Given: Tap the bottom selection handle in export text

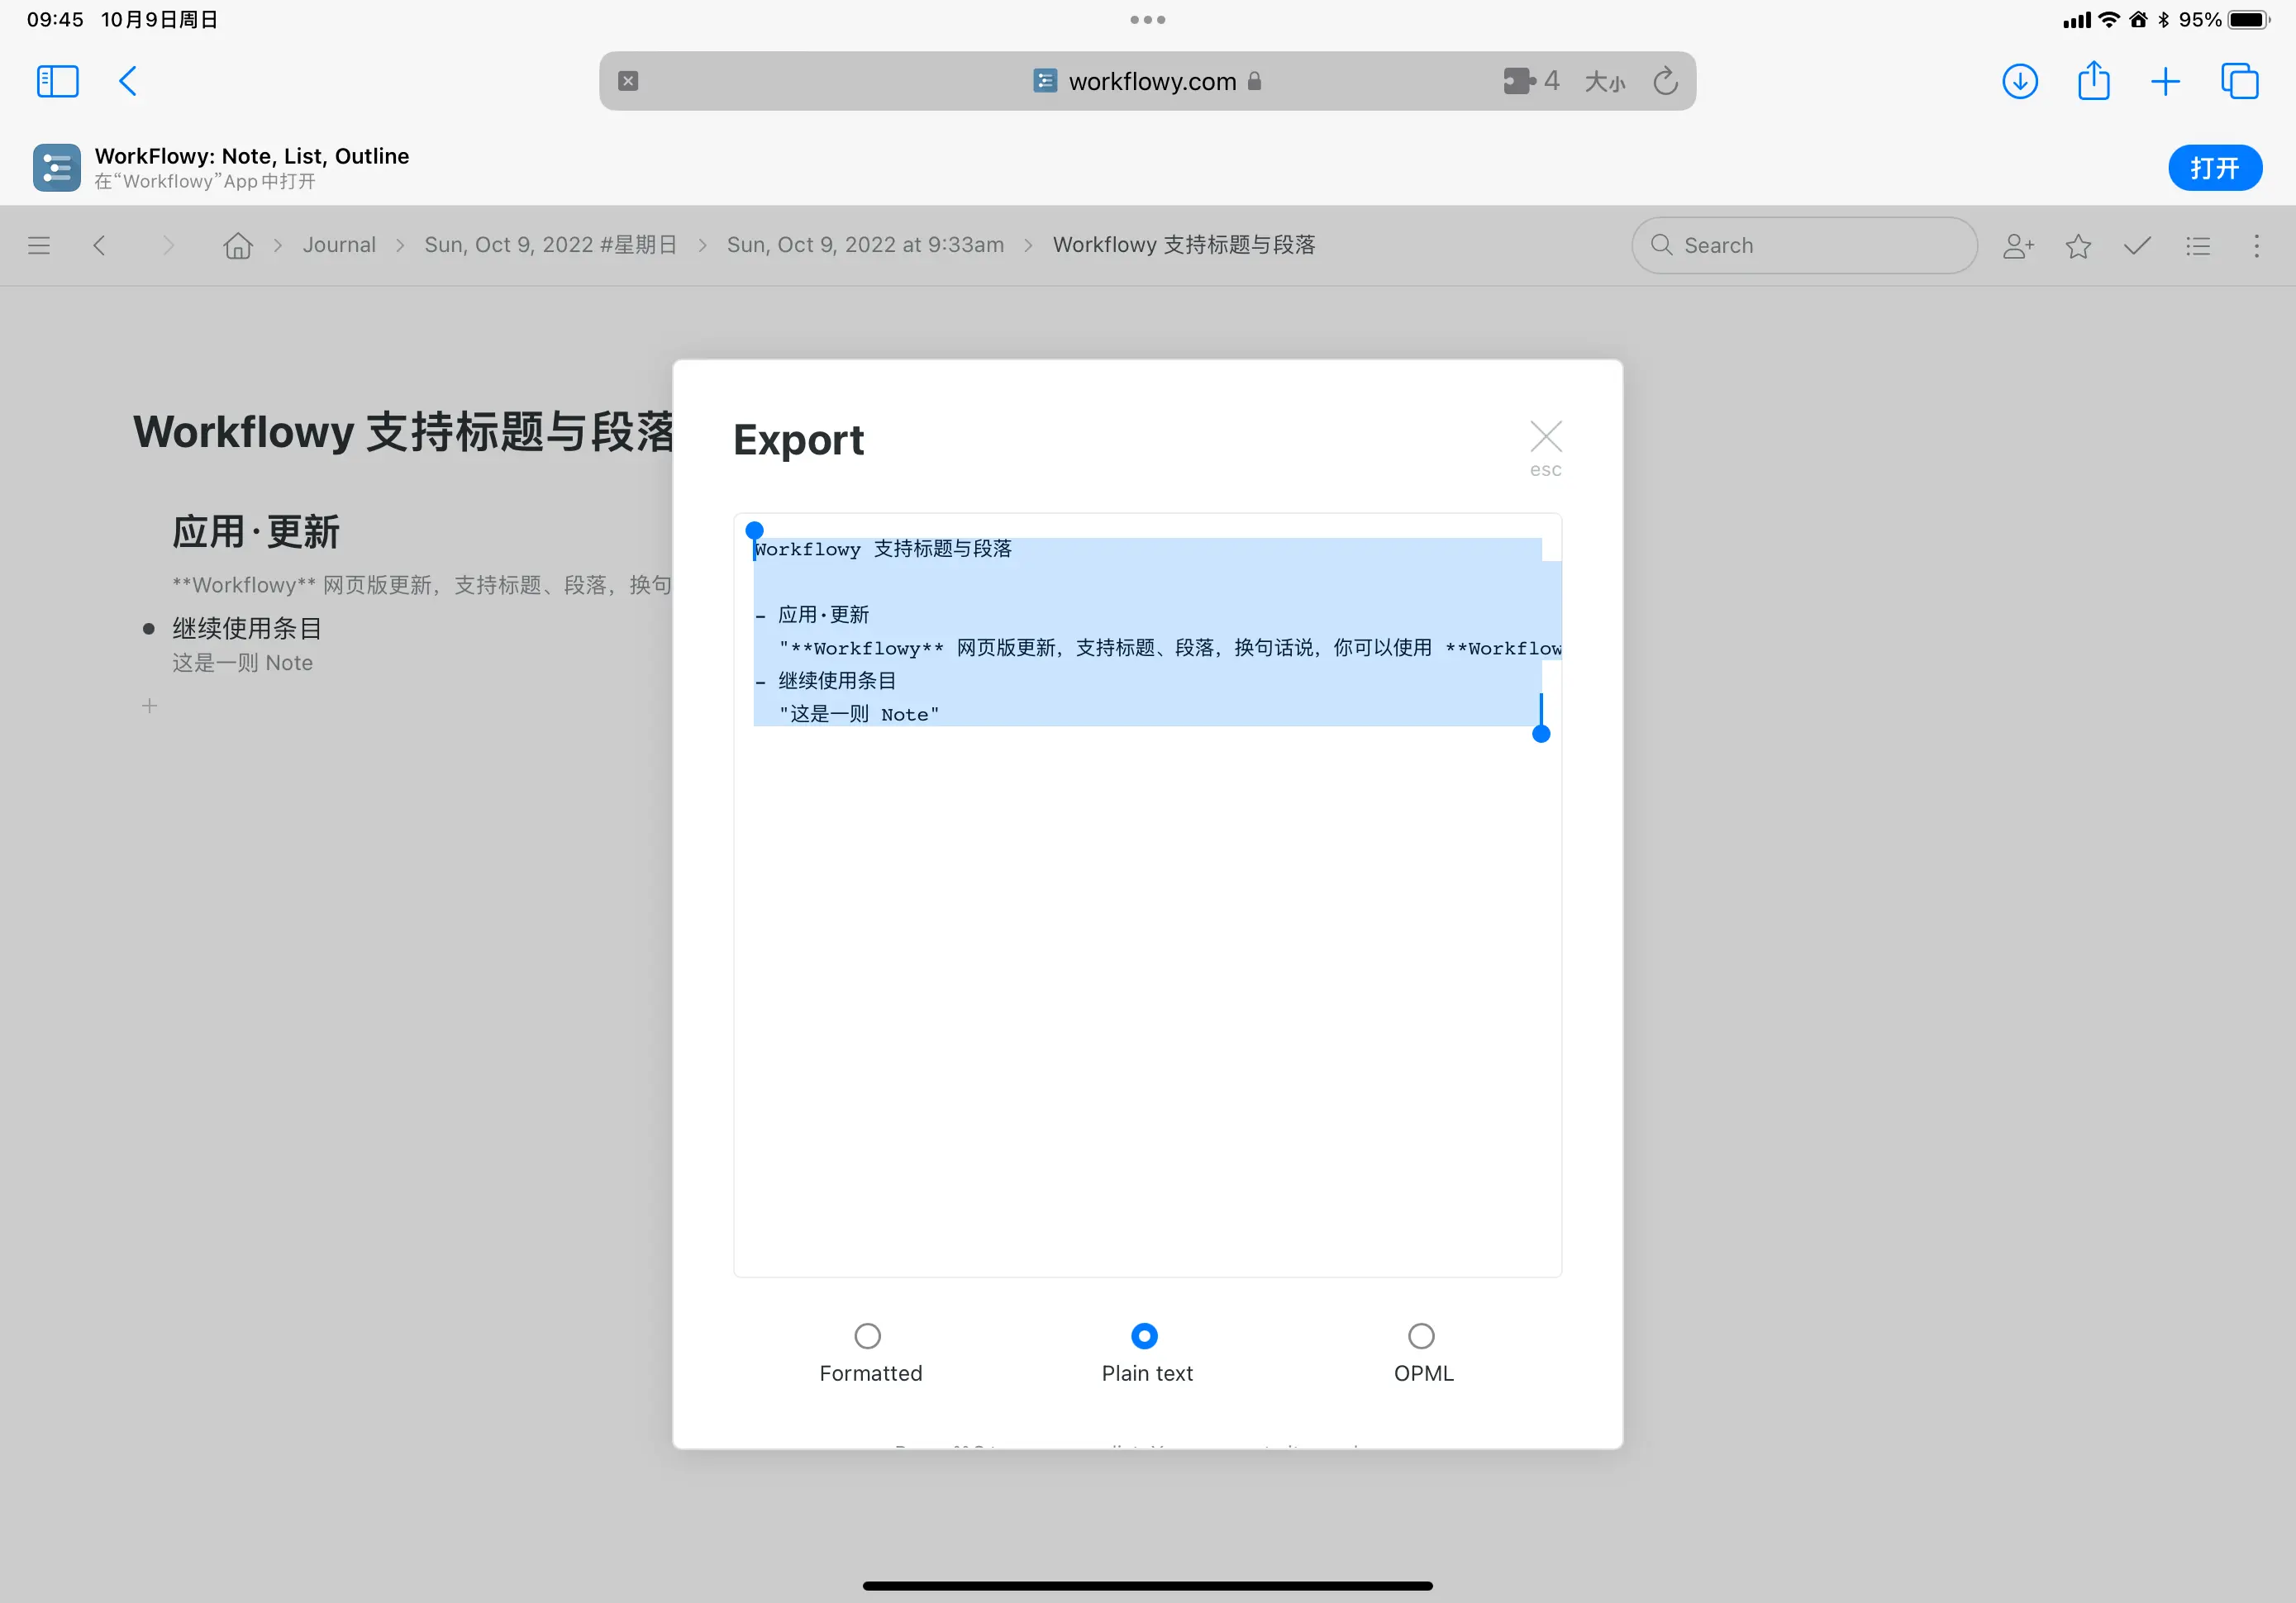Looking at the screenshot, I should coord(1541,734).
